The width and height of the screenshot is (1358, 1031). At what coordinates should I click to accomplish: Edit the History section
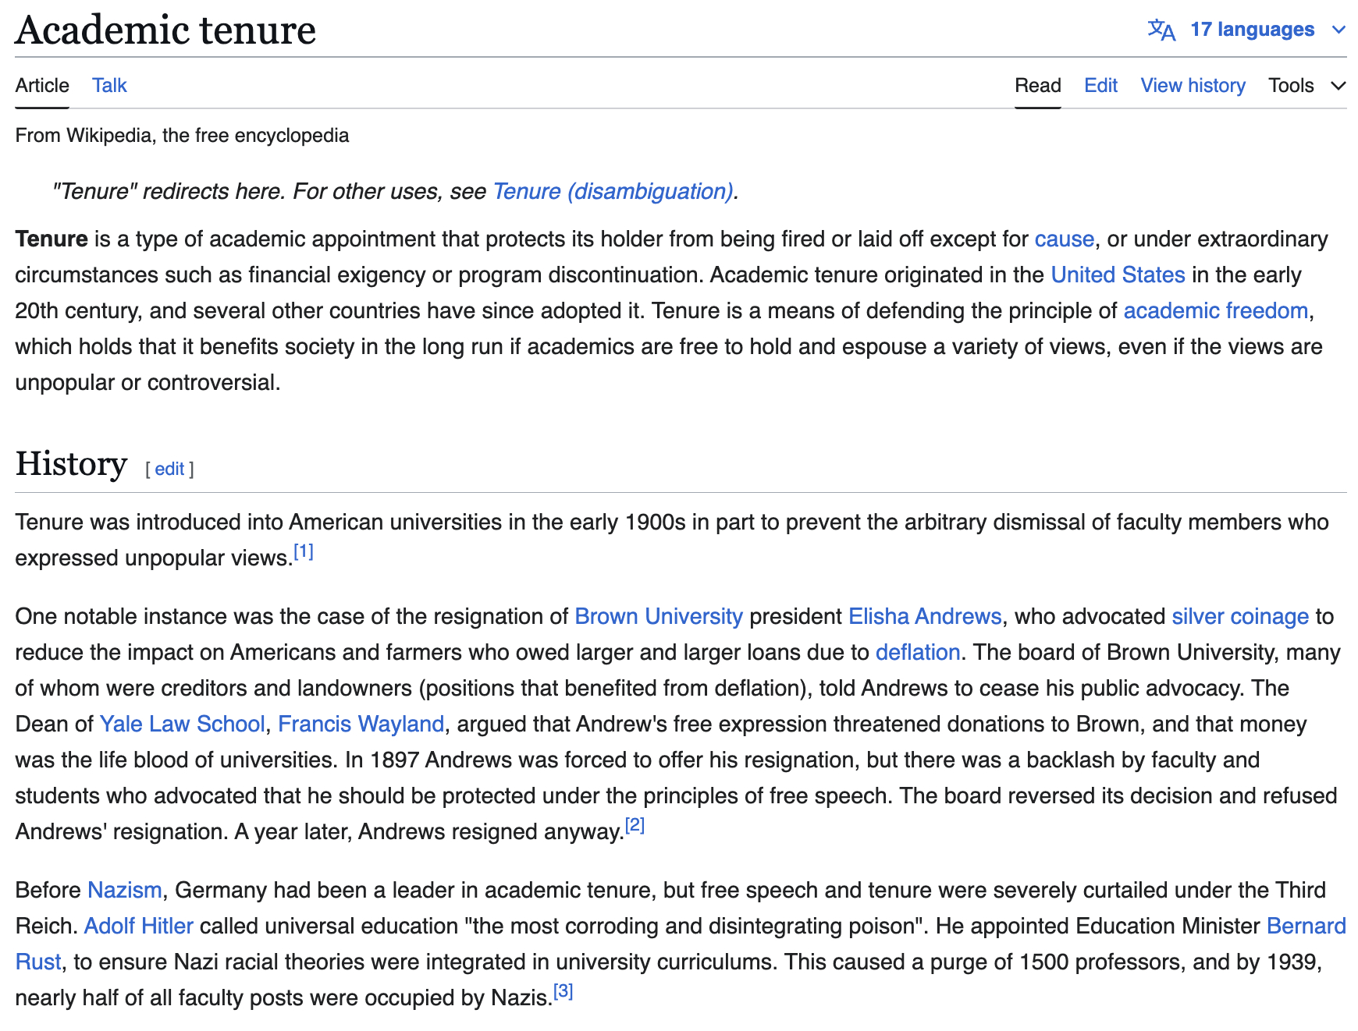point(169,469)
